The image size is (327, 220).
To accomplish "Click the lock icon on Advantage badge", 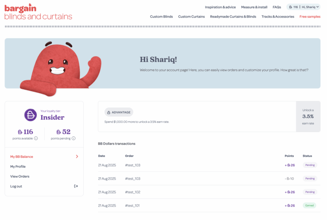I will point(109,112).
